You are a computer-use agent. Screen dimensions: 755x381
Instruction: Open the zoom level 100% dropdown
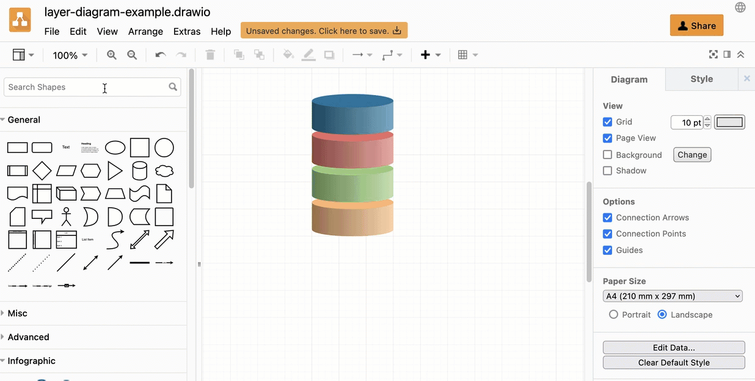click(70, 55)
